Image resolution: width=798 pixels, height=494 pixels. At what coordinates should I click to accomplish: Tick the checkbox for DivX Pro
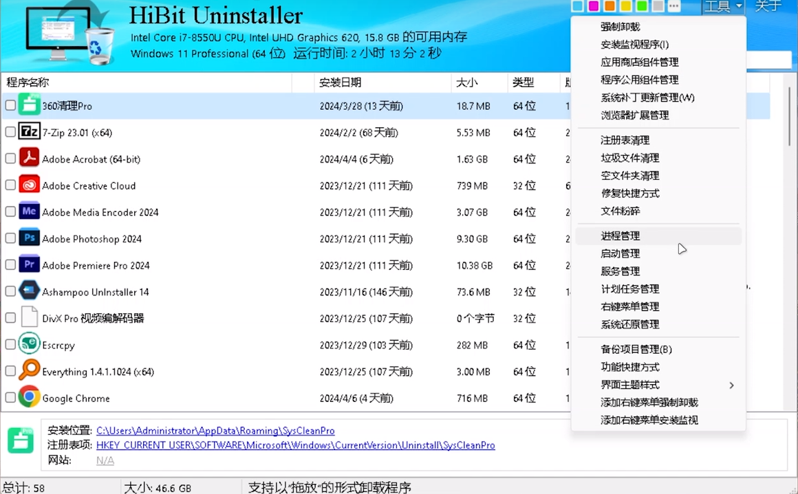(x=10, y=317)
